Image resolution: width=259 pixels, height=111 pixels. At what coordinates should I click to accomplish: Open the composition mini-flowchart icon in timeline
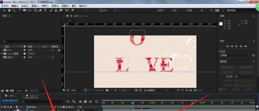[68, 102]
